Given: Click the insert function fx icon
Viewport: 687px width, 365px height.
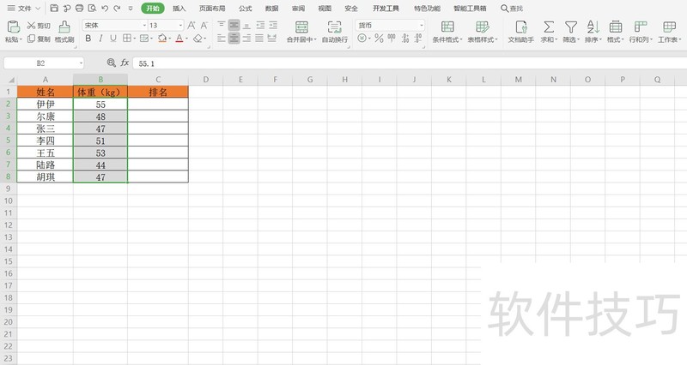Looking at the screenshot, I should 125,63.
